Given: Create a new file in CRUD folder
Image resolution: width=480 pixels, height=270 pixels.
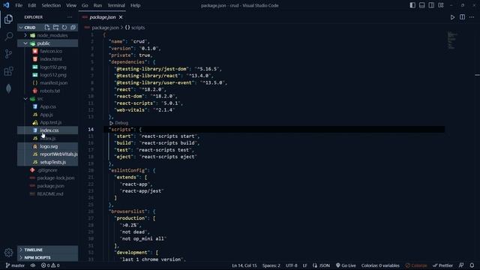Looking at the screenshot, I should (x=46, y=27).
